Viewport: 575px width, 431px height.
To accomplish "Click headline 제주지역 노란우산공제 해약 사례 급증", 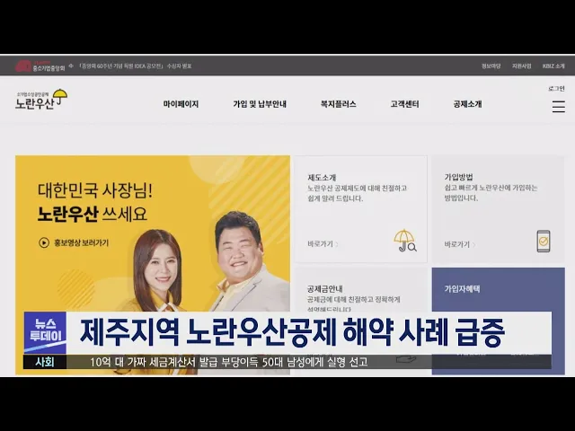I will pos(293,333).
